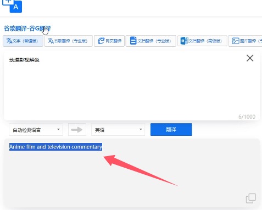Image resolution: width=262 pixels, height=210 pixels.
Task: Open the 文档翻译 (高级版) tab
Action: coord(202,41)
